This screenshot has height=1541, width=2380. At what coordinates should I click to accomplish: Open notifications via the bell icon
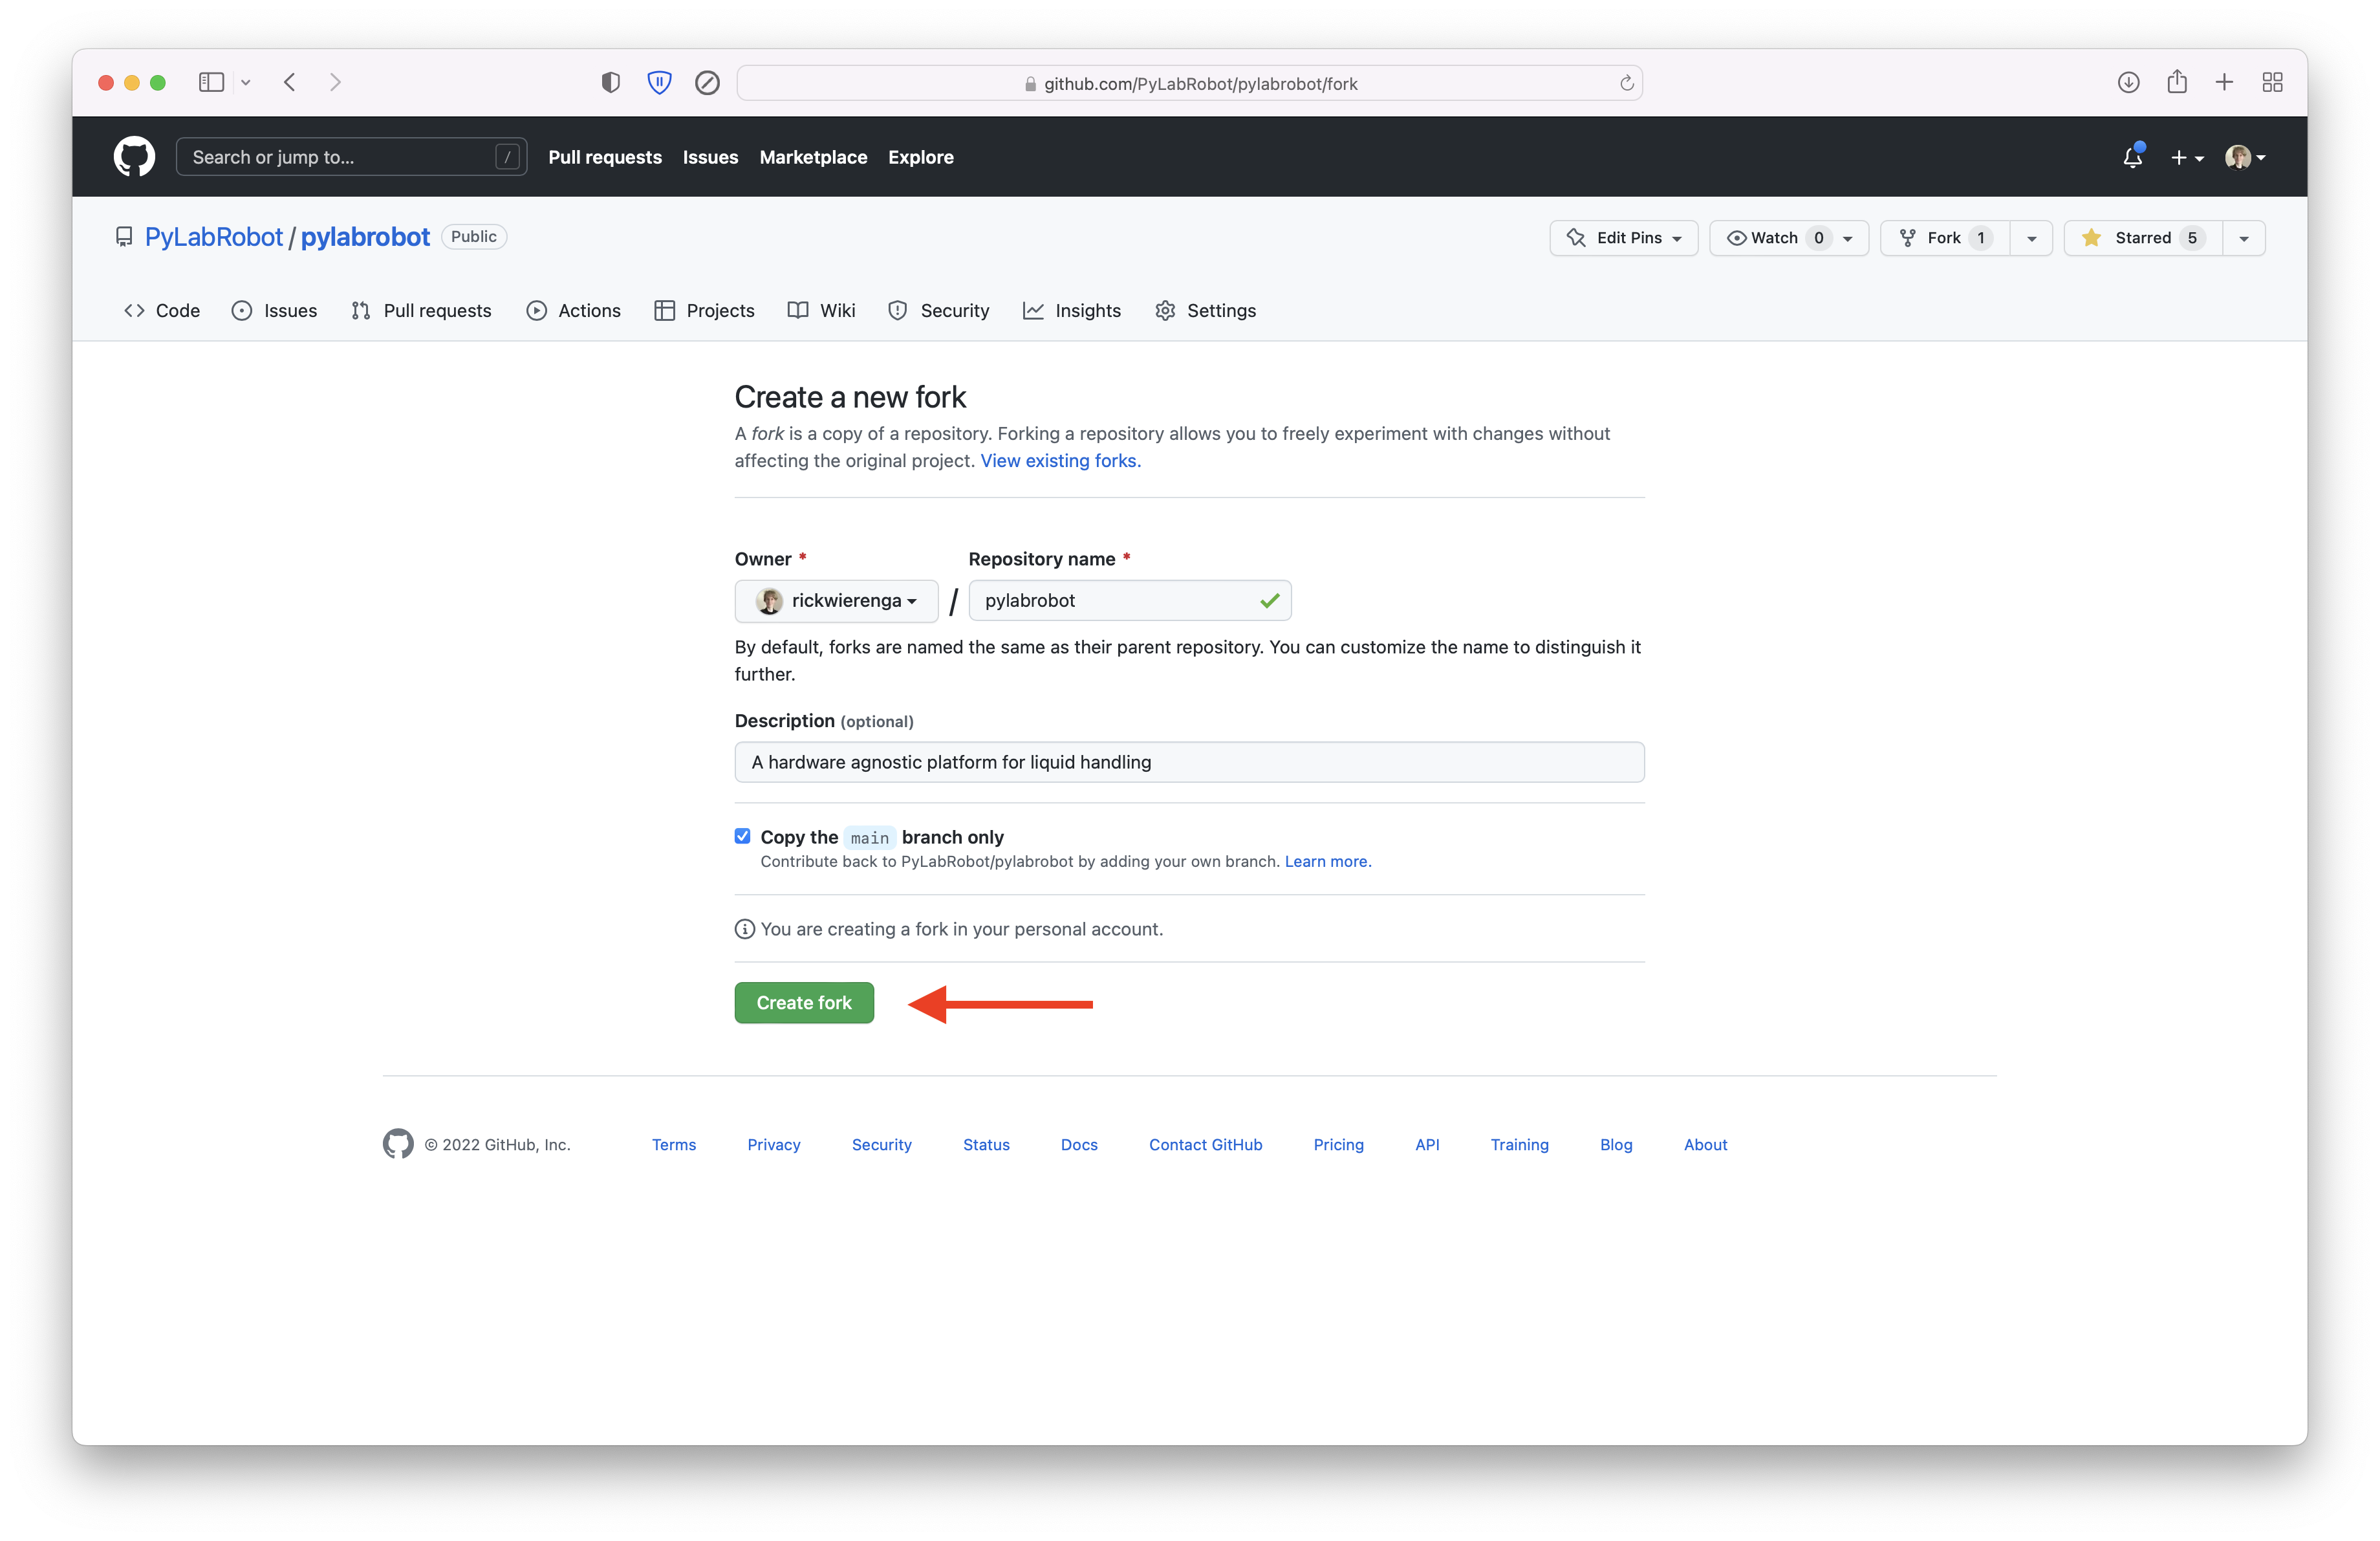(x=2133, y=158)
